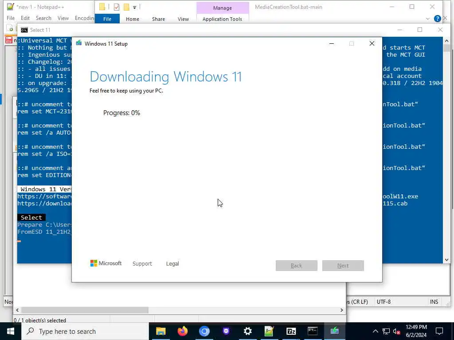Screen dimensions: 454x340
Task: Open View tab in File Explorer ribbon
Action: (183, 19)
